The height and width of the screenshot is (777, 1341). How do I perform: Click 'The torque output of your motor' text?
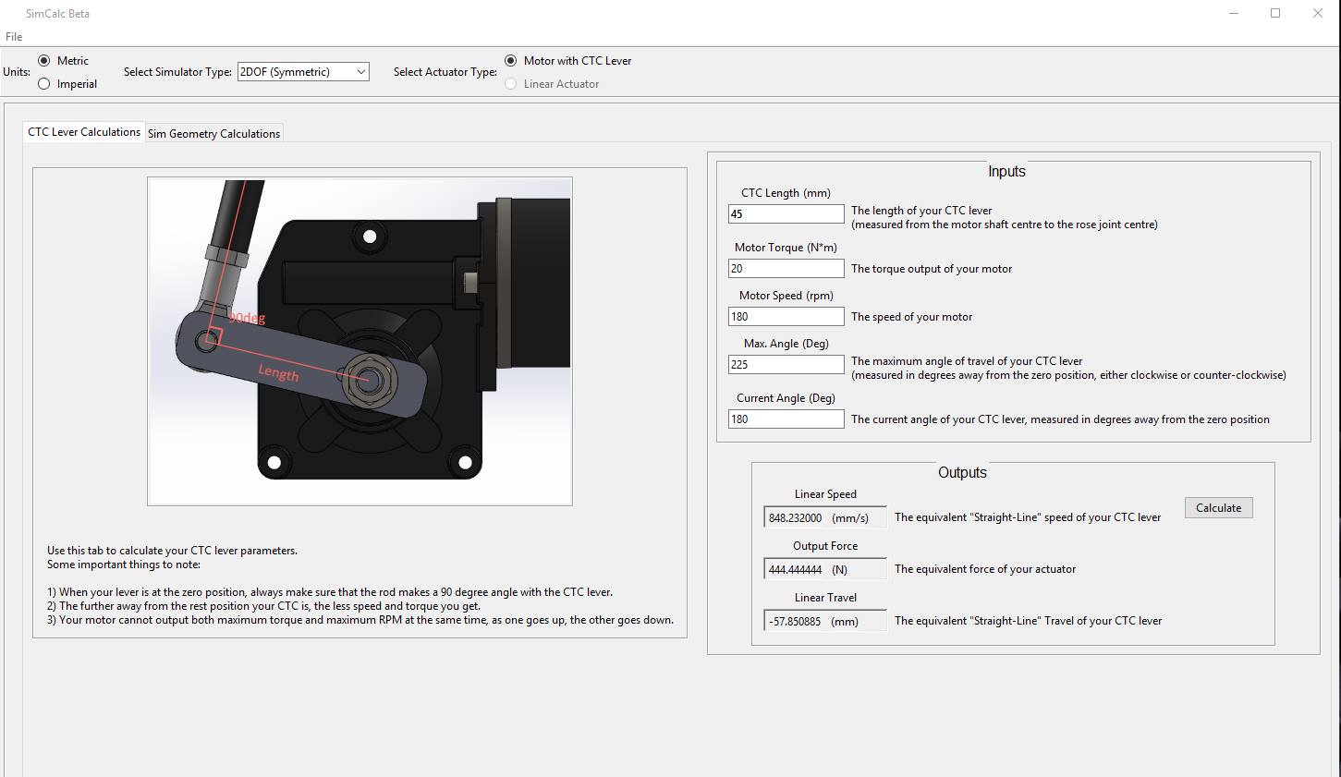tap(932, 269)
